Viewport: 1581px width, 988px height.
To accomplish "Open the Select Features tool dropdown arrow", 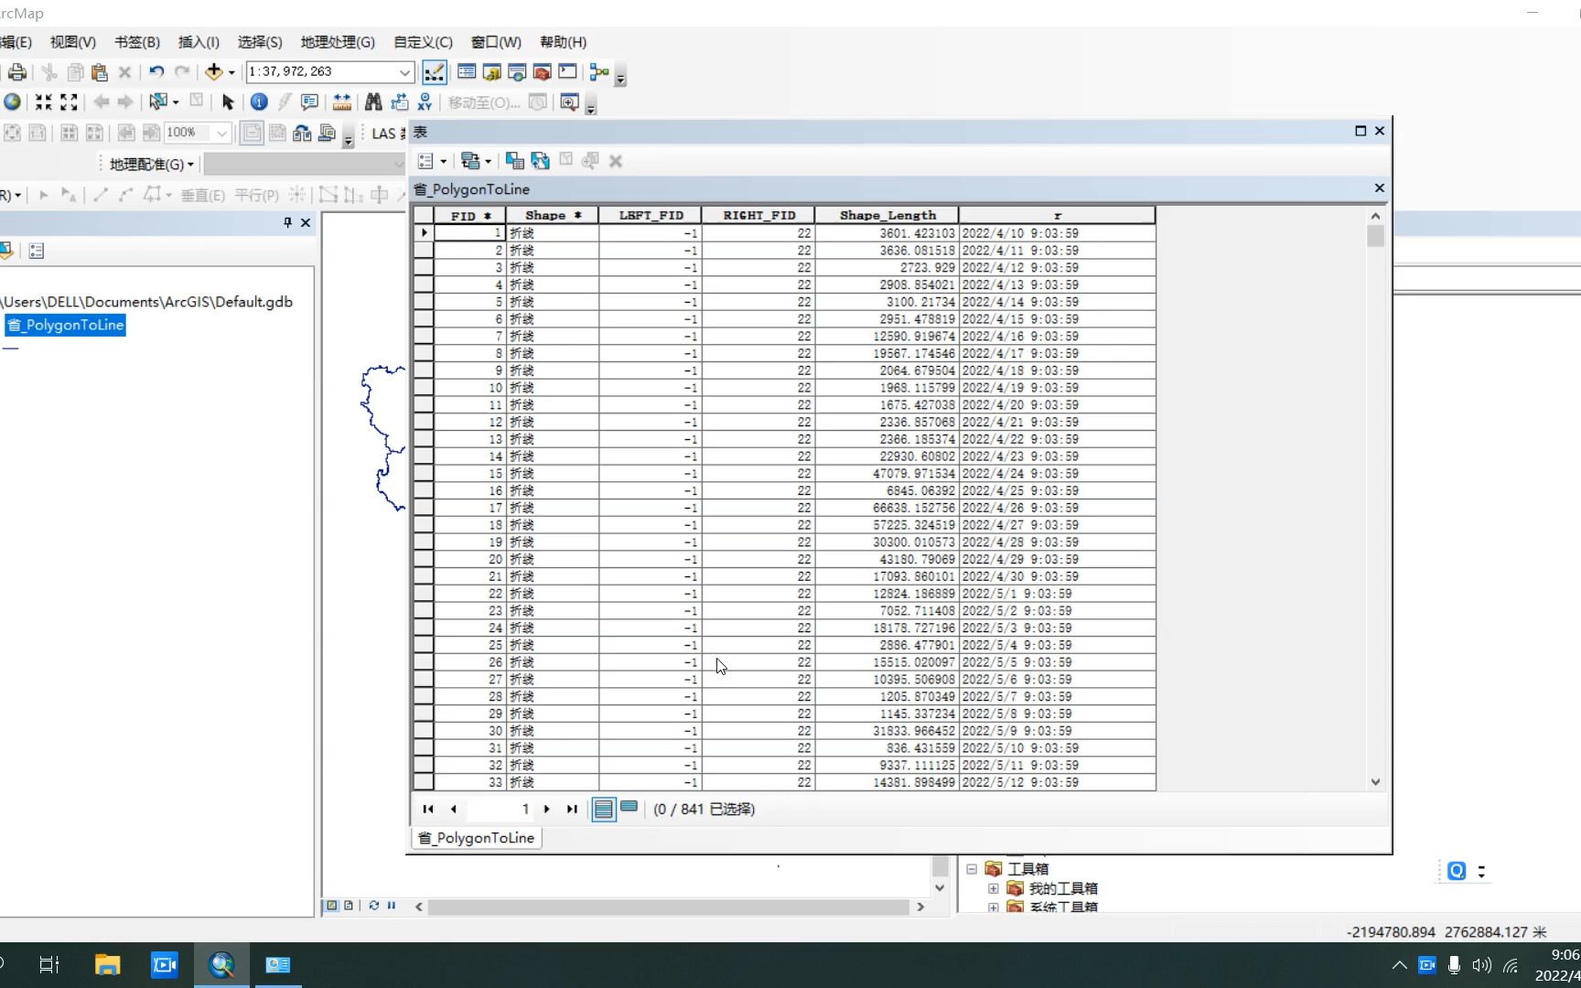I will pyautogui.click(x=176, y=102).
